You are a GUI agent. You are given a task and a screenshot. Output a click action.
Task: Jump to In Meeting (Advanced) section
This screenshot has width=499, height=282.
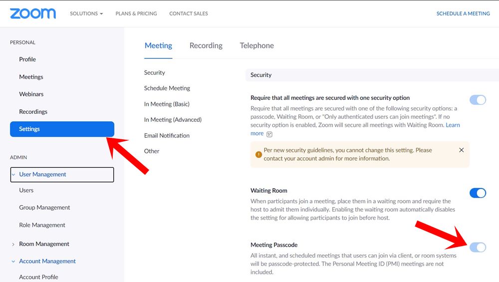[x=173, y=120]
